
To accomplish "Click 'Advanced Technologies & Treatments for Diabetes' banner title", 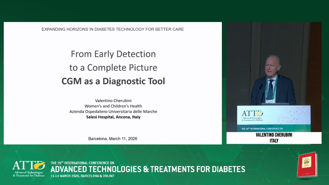I will coord(148,169).
